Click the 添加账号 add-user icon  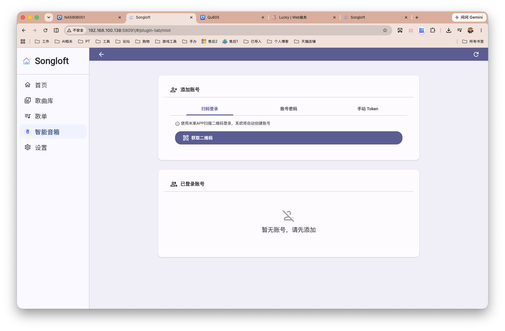tap(174, 90)
